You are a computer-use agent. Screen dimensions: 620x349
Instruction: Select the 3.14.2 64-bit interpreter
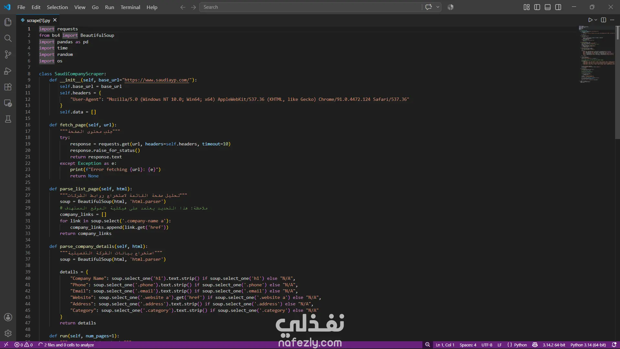click(554, 345)
